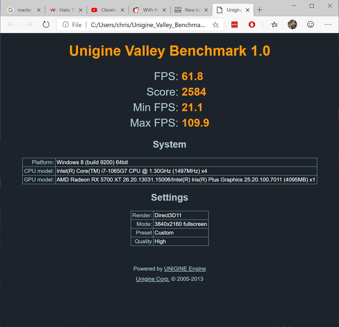Close the Unigine tab

tap(248, 10)
